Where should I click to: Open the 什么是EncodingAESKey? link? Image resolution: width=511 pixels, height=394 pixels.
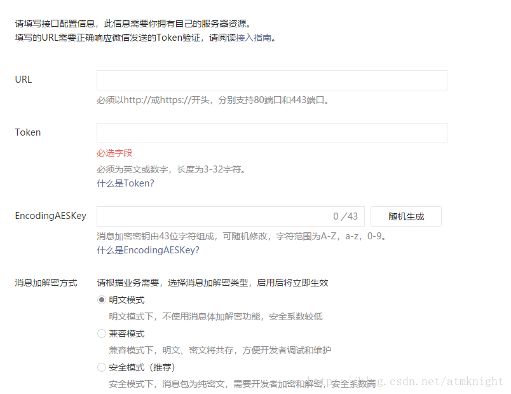coord(148,250)
